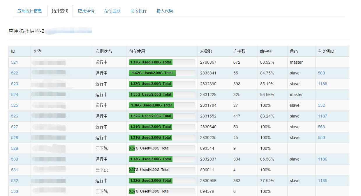
Task: Open instance ID 521 link
Action: [15, 62]
